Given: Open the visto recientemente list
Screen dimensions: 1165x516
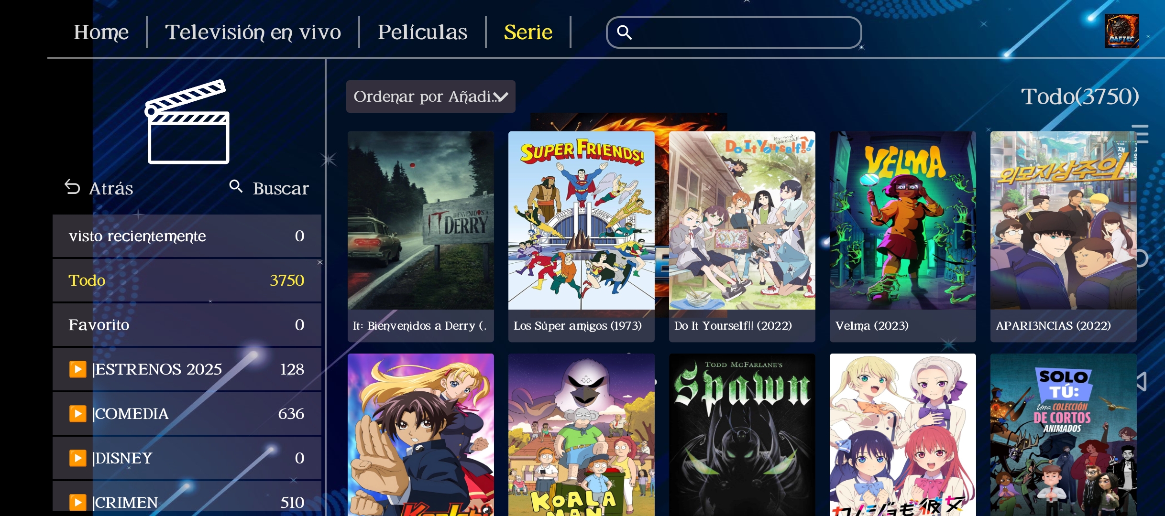Looking at the screenshot, I should pyautogui.click(x=187, y=236).
